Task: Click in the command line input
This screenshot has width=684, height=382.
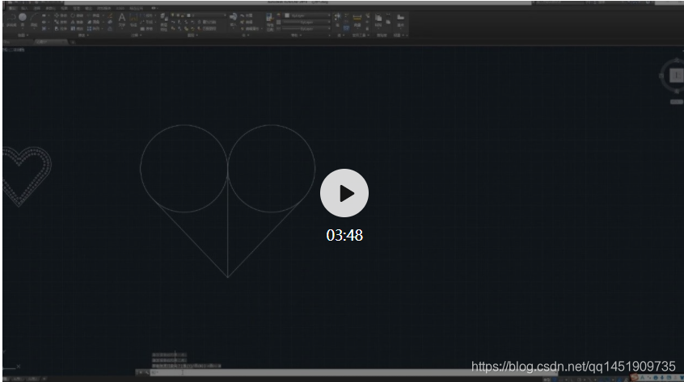Action: 353,373
